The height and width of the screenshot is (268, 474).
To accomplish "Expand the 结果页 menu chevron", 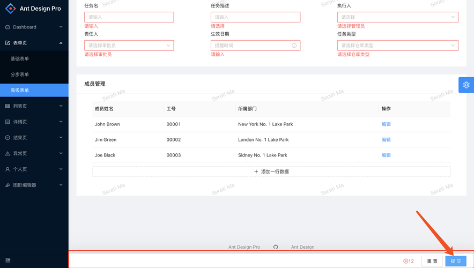I will [61, 137].
